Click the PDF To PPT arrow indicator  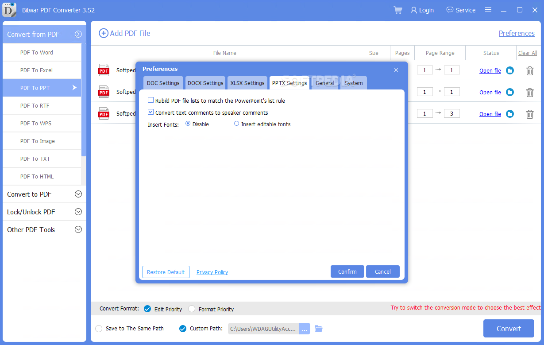point(74,88)
